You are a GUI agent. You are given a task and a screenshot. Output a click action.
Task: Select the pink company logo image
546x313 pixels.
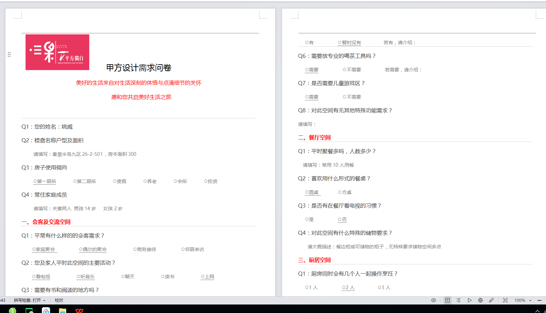pos(57,52)
